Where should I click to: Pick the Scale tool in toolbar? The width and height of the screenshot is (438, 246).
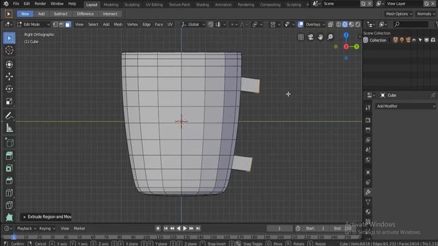(9, 101)
